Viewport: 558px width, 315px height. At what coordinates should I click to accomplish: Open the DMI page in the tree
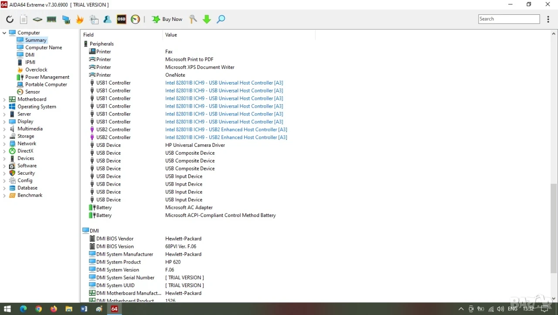(30, 55)
